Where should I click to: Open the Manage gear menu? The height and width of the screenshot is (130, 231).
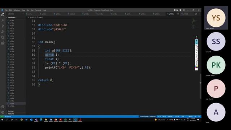pos(3,112)
